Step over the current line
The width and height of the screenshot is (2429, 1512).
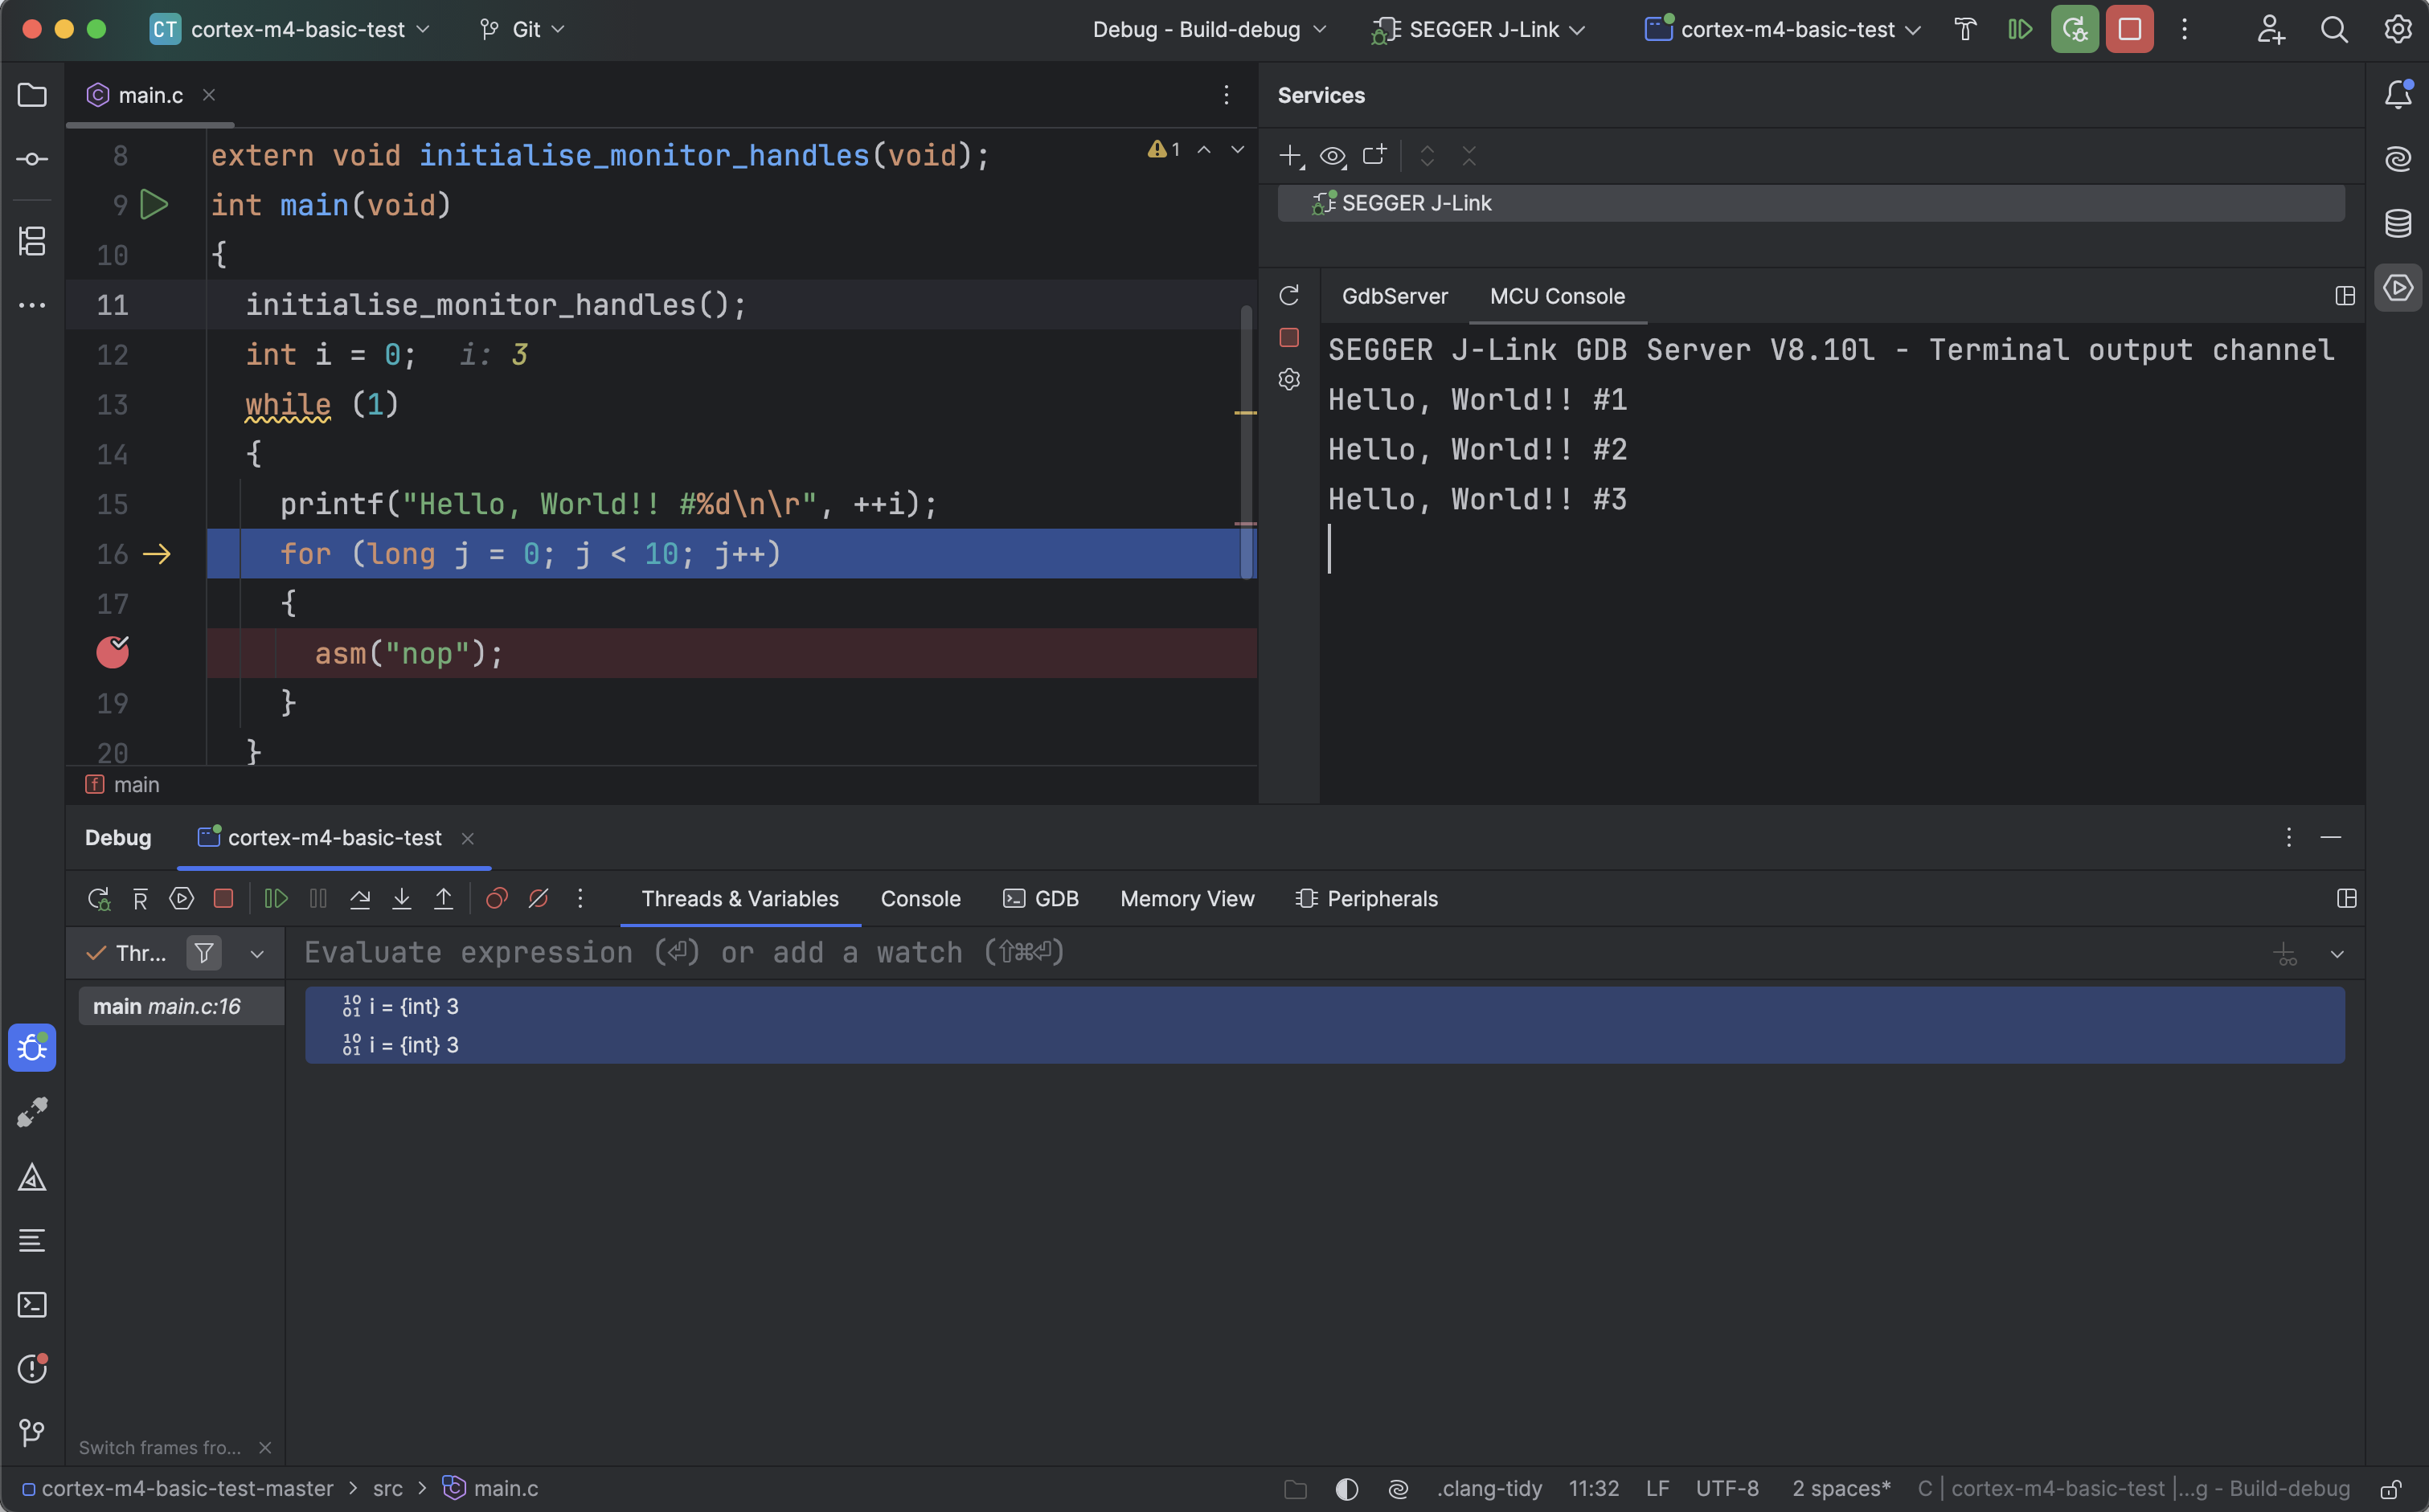pos(360,898)
